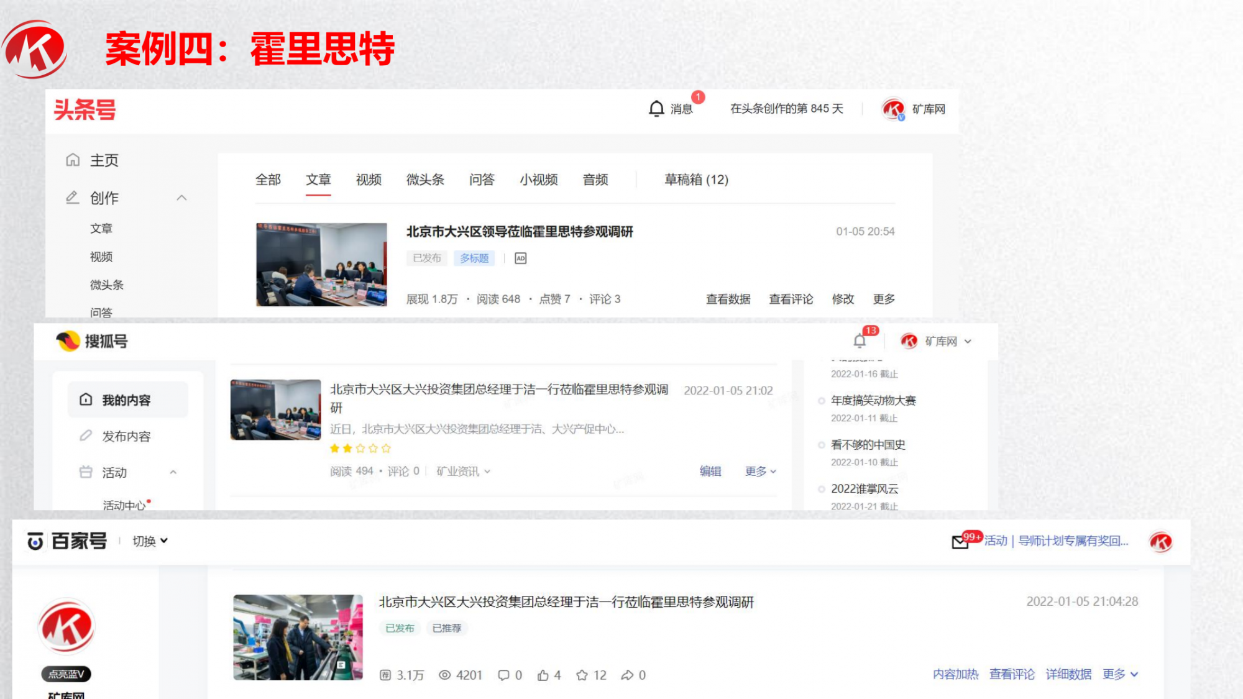Click the Sohu notification bell with 13 badge
This screenshot has width=1243, height=699.
(860, 340)
